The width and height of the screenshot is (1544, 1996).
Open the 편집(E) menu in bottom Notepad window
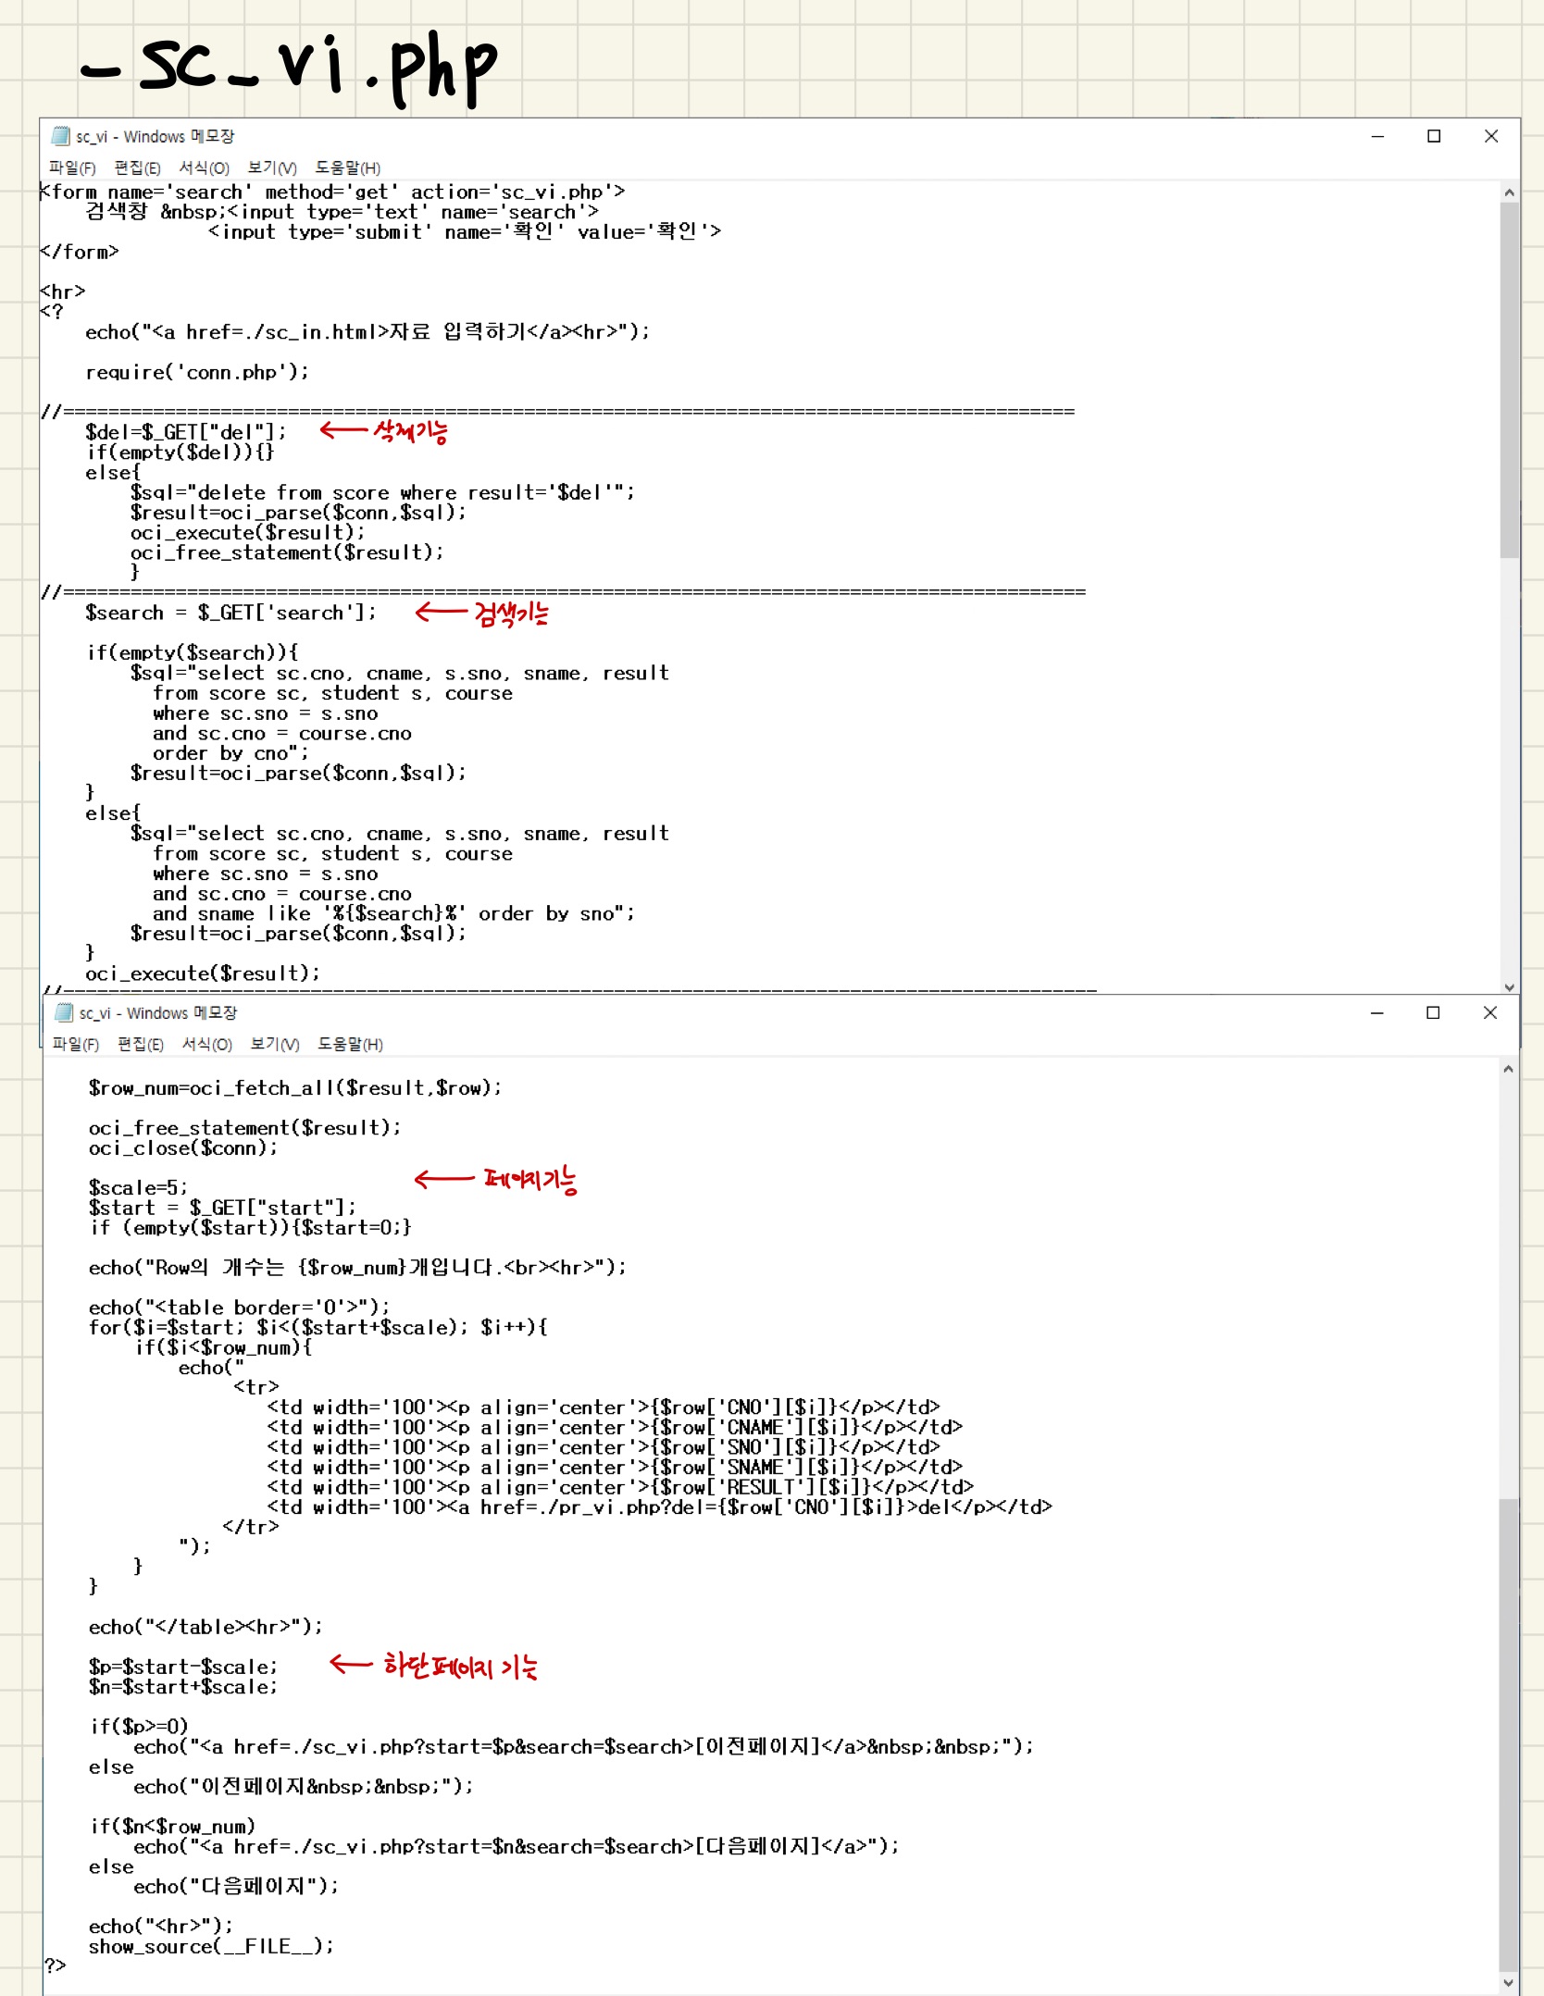(141, 1044)
